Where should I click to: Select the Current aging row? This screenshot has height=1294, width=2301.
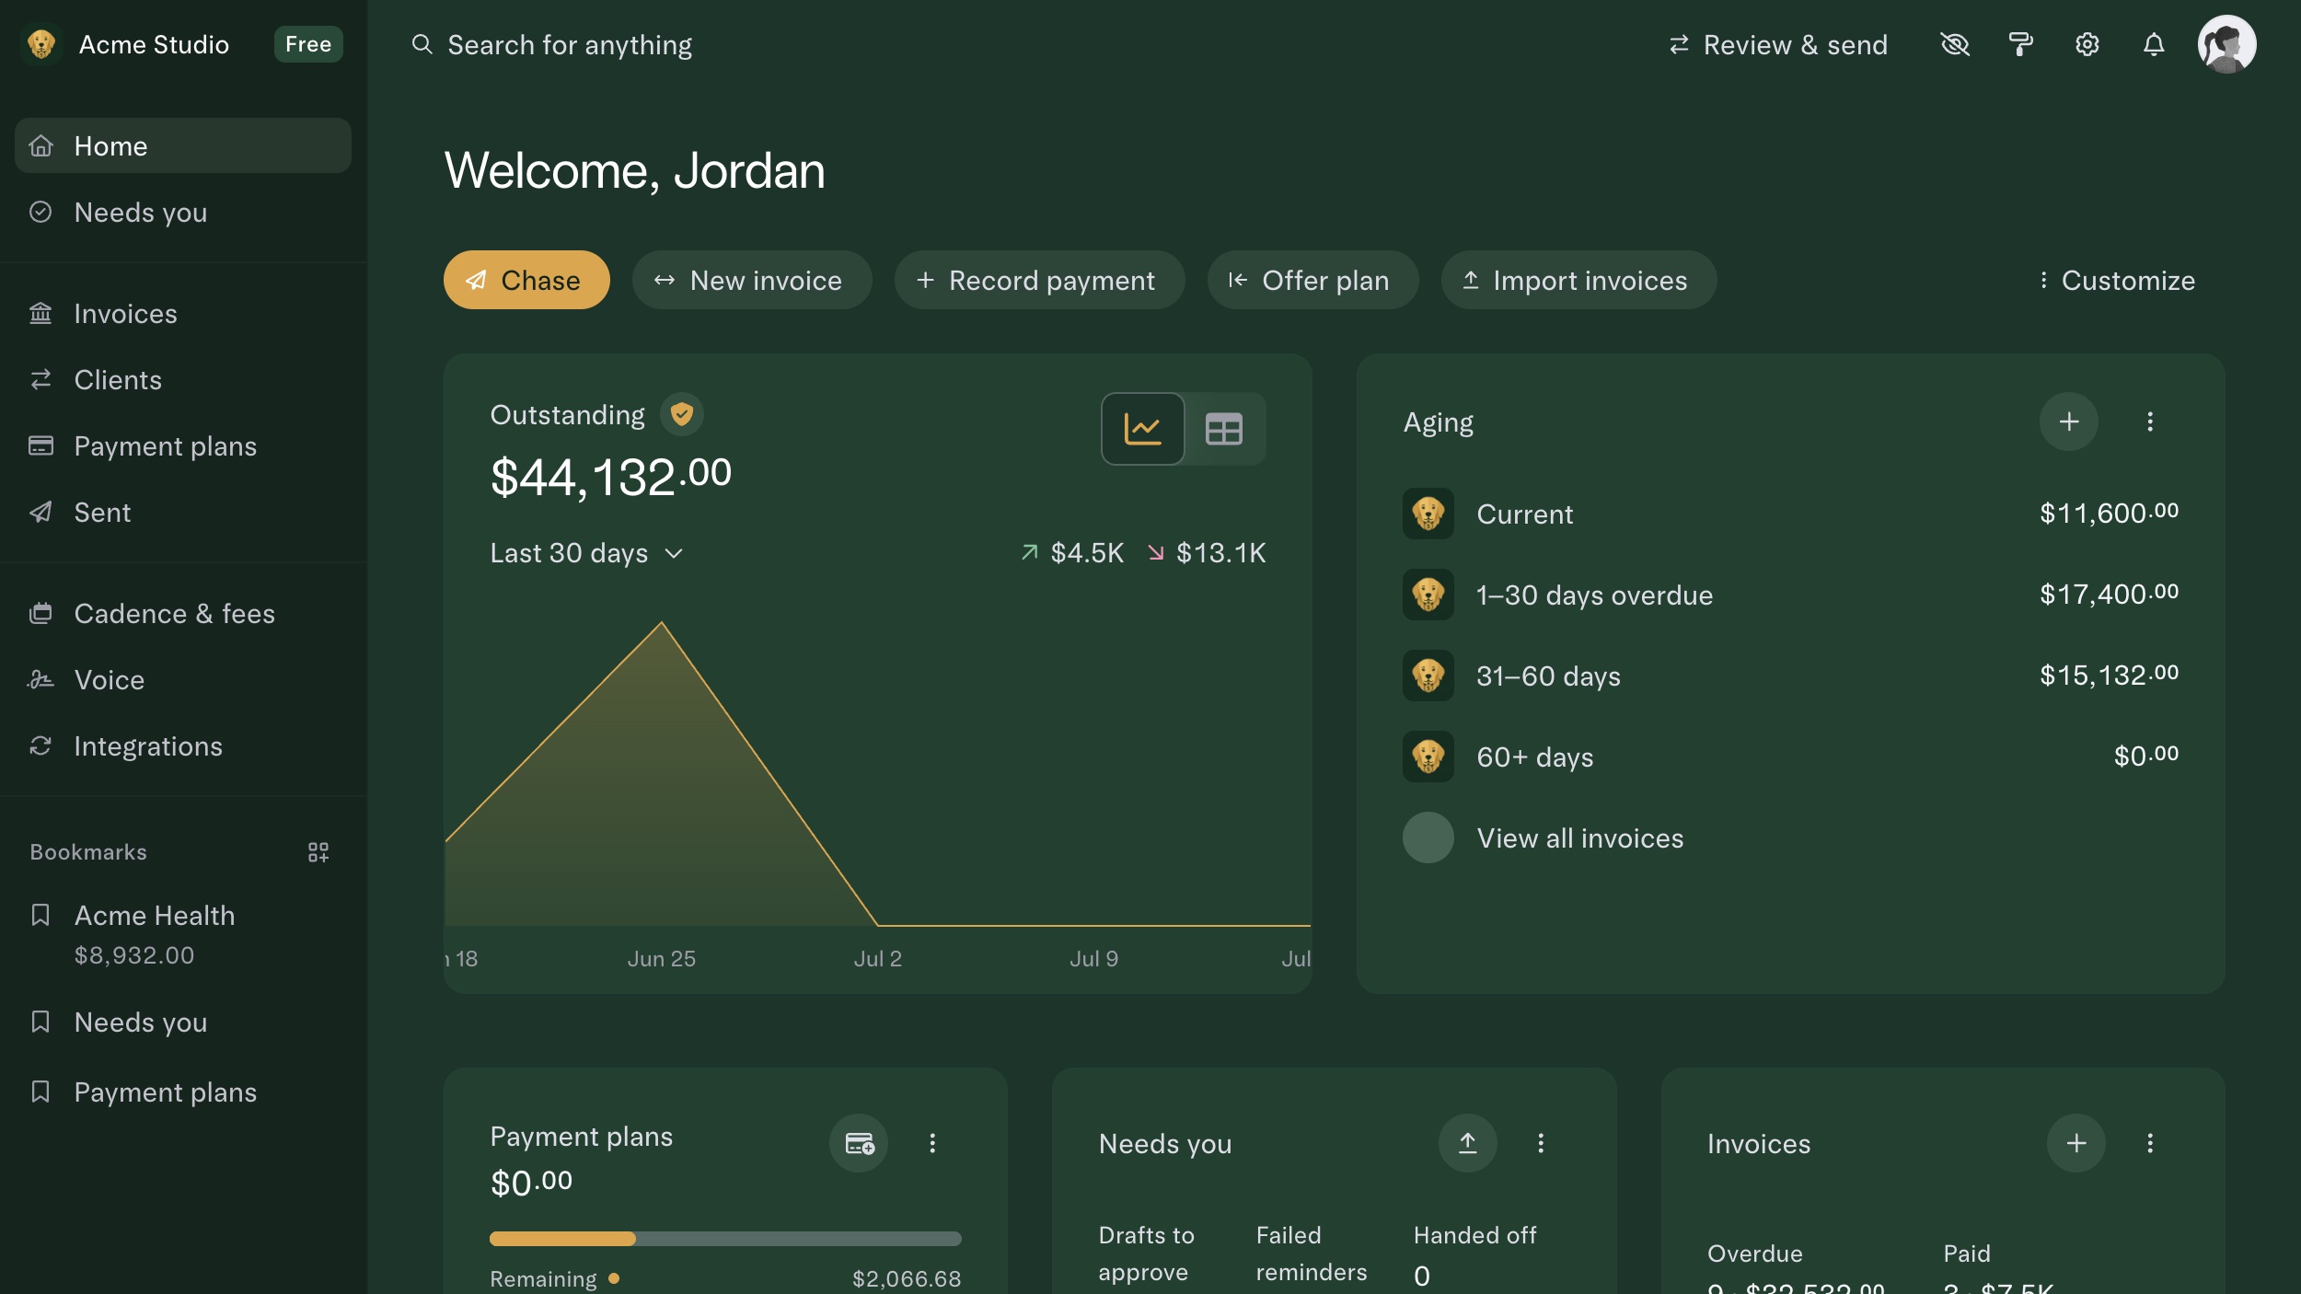click(x=1790, y=514)
